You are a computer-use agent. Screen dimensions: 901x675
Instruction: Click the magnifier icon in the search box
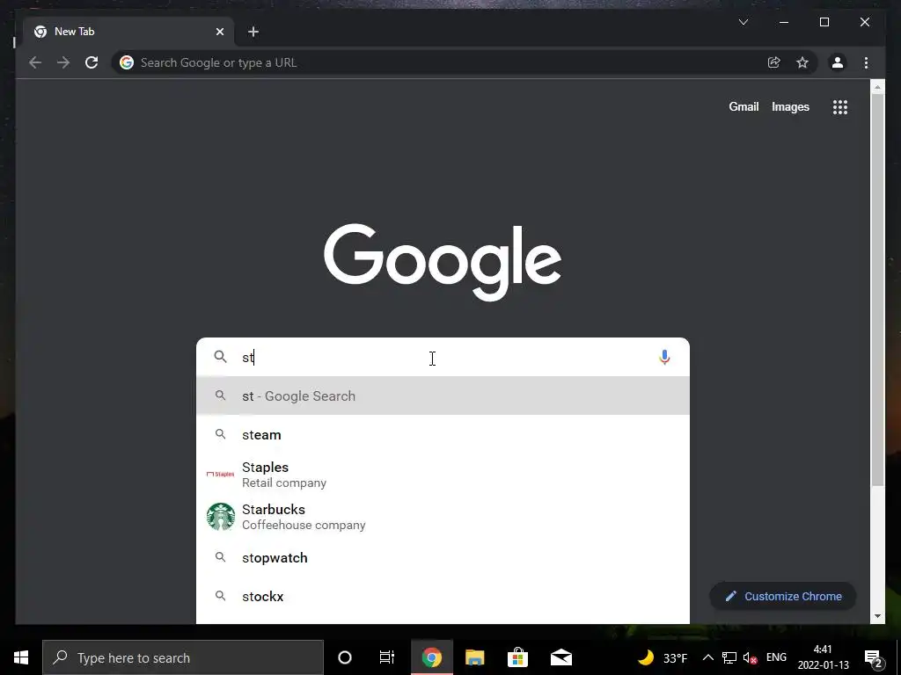coord(220,357)
